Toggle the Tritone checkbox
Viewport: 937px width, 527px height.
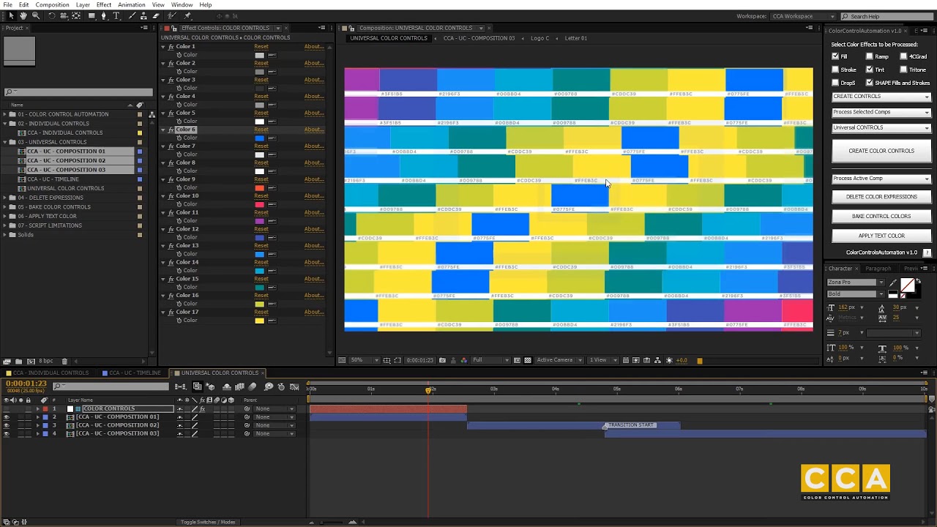pos(903,70)
